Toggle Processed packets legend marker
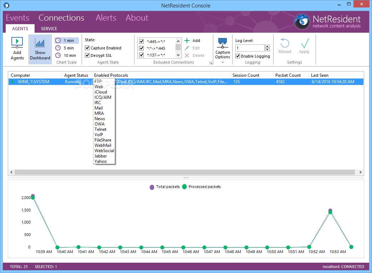The image size is (372, 273). [x=184, y=187]
